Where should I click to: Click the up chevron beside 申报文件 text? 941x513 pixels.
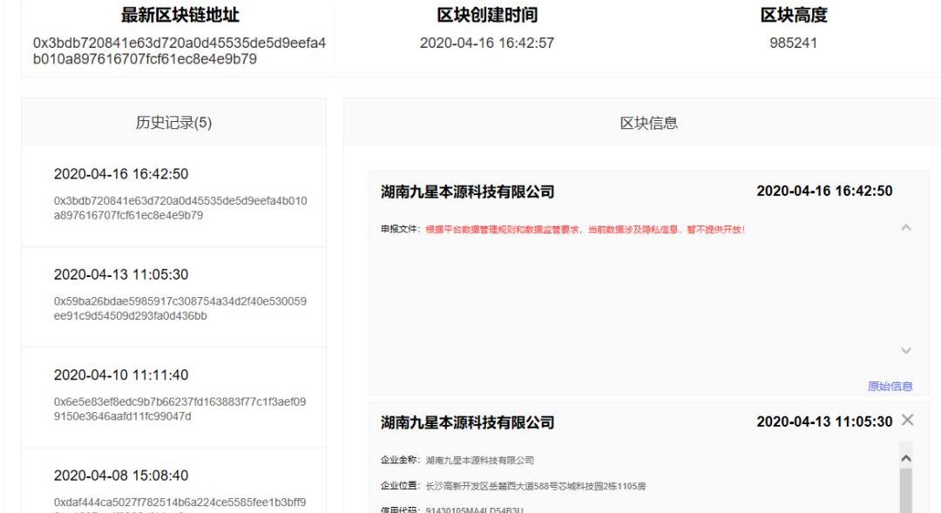click(906, 228)
